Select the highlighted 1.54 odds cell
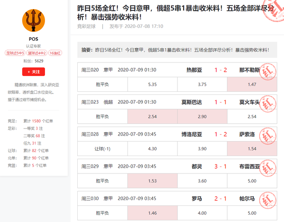The height and width of the screenshot is (222, 284). (252, 149)
